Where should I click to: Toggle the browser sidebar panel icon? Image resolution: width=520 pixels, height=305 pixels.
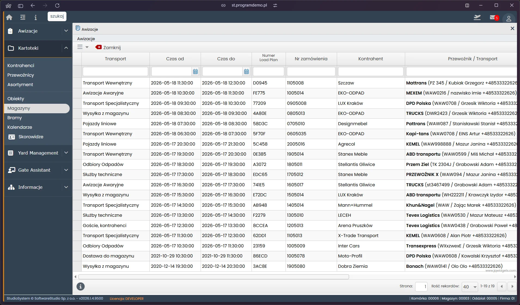click(x=20, y=5)
